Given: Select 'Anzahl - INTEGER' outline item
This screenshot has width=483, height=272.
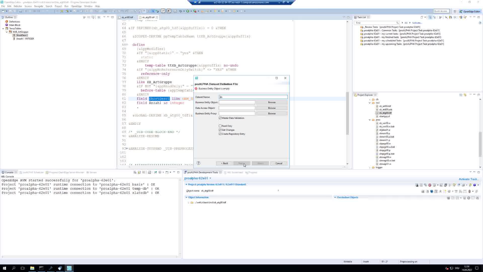Looking at the screenshot, I should click(25, 39).
